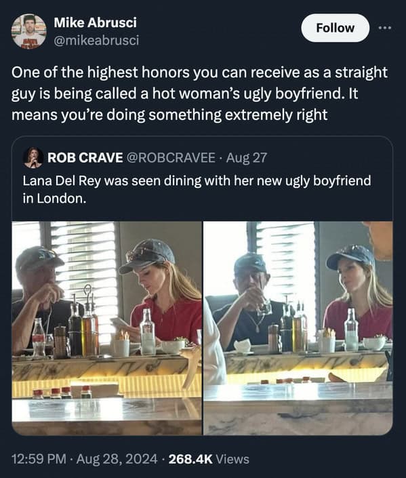This screenshot has height=478, width=406.
Task: Click the Aug 28, 2024 date
Action: [x=117, y=459]
